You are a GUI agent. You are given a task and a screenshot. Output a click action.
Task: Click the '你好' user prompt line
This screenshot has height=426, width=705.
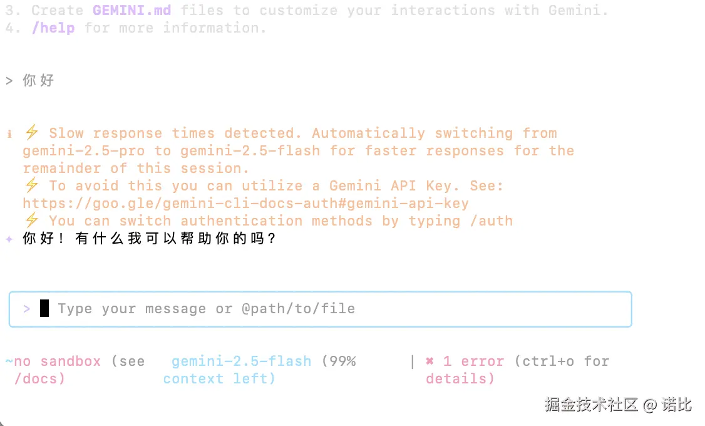coord(39,81)
